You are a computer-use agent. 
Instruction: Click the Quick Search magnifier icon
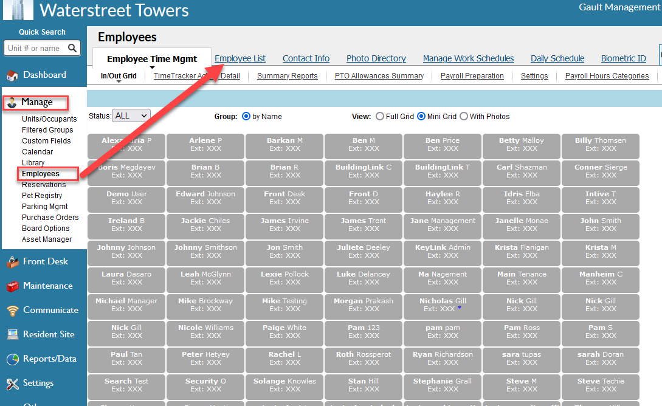coord(72,47)
